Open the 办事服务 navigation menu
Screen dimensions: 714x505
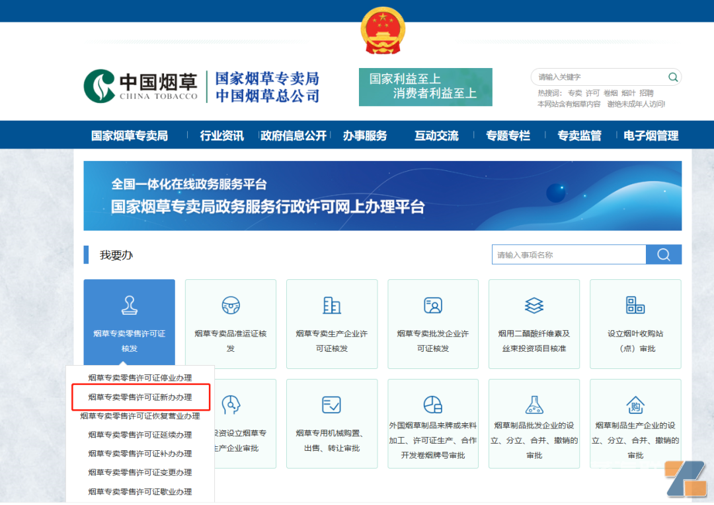point(365,136)
